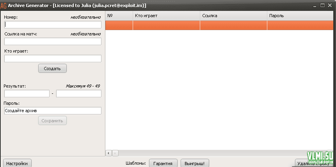Choose the Выигрыш! template
336x167 pixels.
click(x=197, y=163)
